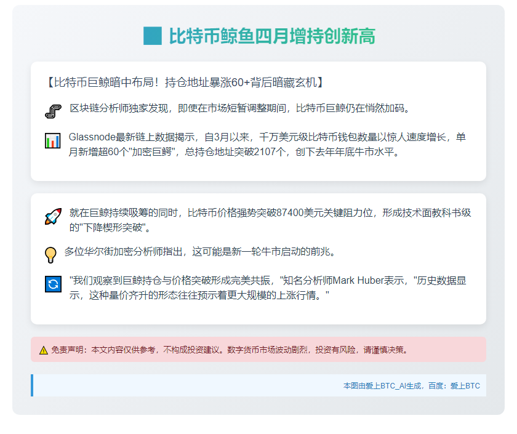Click the blue refresh arrows icon beside the quote
Screen dimensions: 517x434
[53, 284]
